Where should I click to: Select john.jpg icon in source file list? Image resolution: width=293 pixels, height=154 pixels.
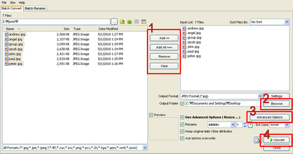[x=7, y=54]
